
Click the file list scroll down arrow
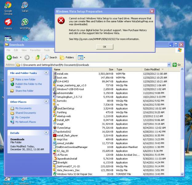182,174
